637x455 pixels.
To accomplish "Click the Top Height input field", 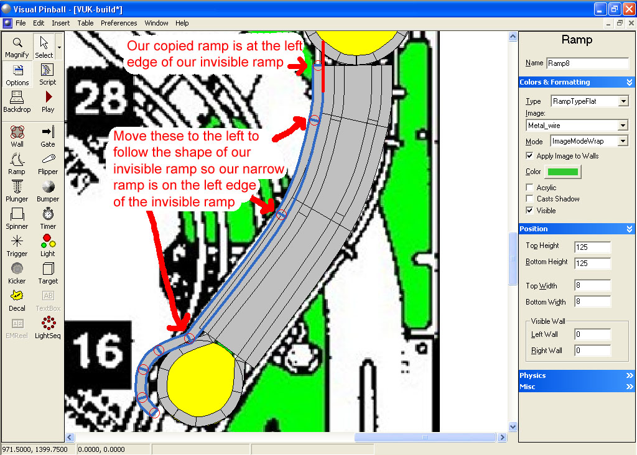I will pos(592,247).
